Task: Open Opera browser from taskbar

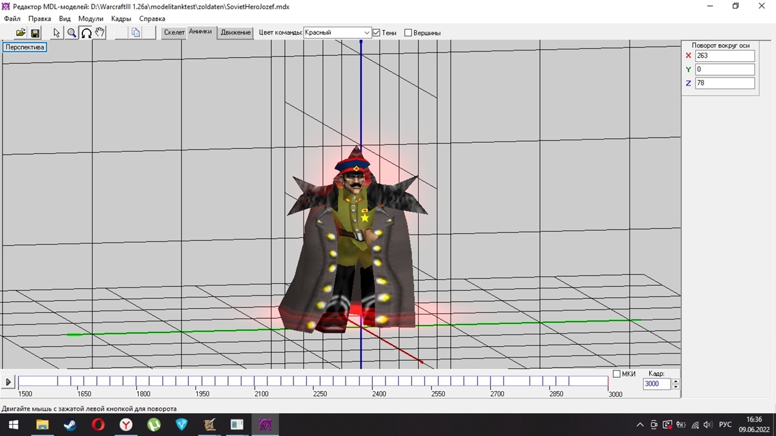Action: [98, 425]
